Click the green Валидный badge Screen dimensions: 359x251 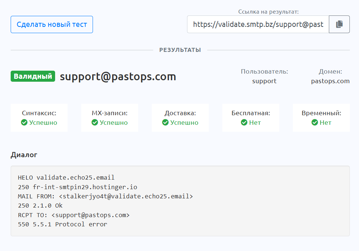(x=33, y=77)
